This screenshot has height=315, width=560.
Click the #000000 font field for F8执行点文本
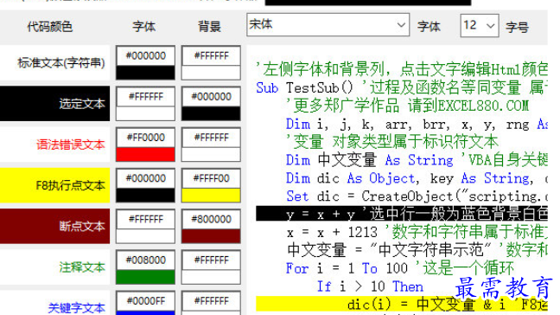tap(146, 178)
